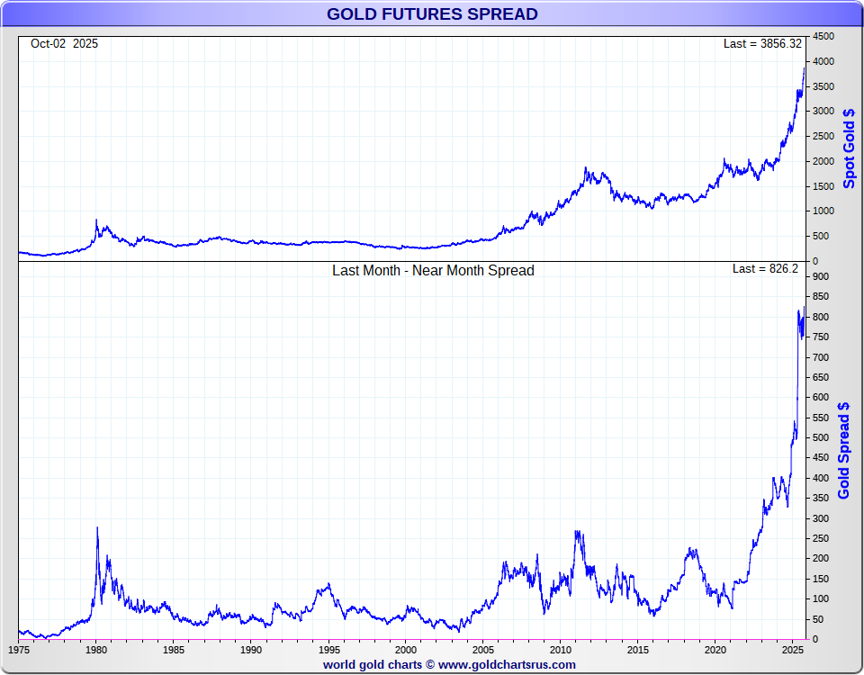Click the Last = 826.2 spread value
Viewport: 864px width, 675px height.
(765, 268)
